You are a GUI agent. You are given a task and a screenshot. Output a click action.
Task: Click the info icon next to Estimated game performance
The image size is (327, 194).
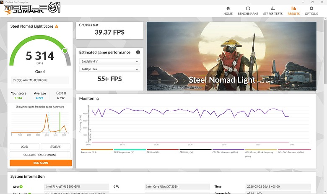tap(138, 52)
